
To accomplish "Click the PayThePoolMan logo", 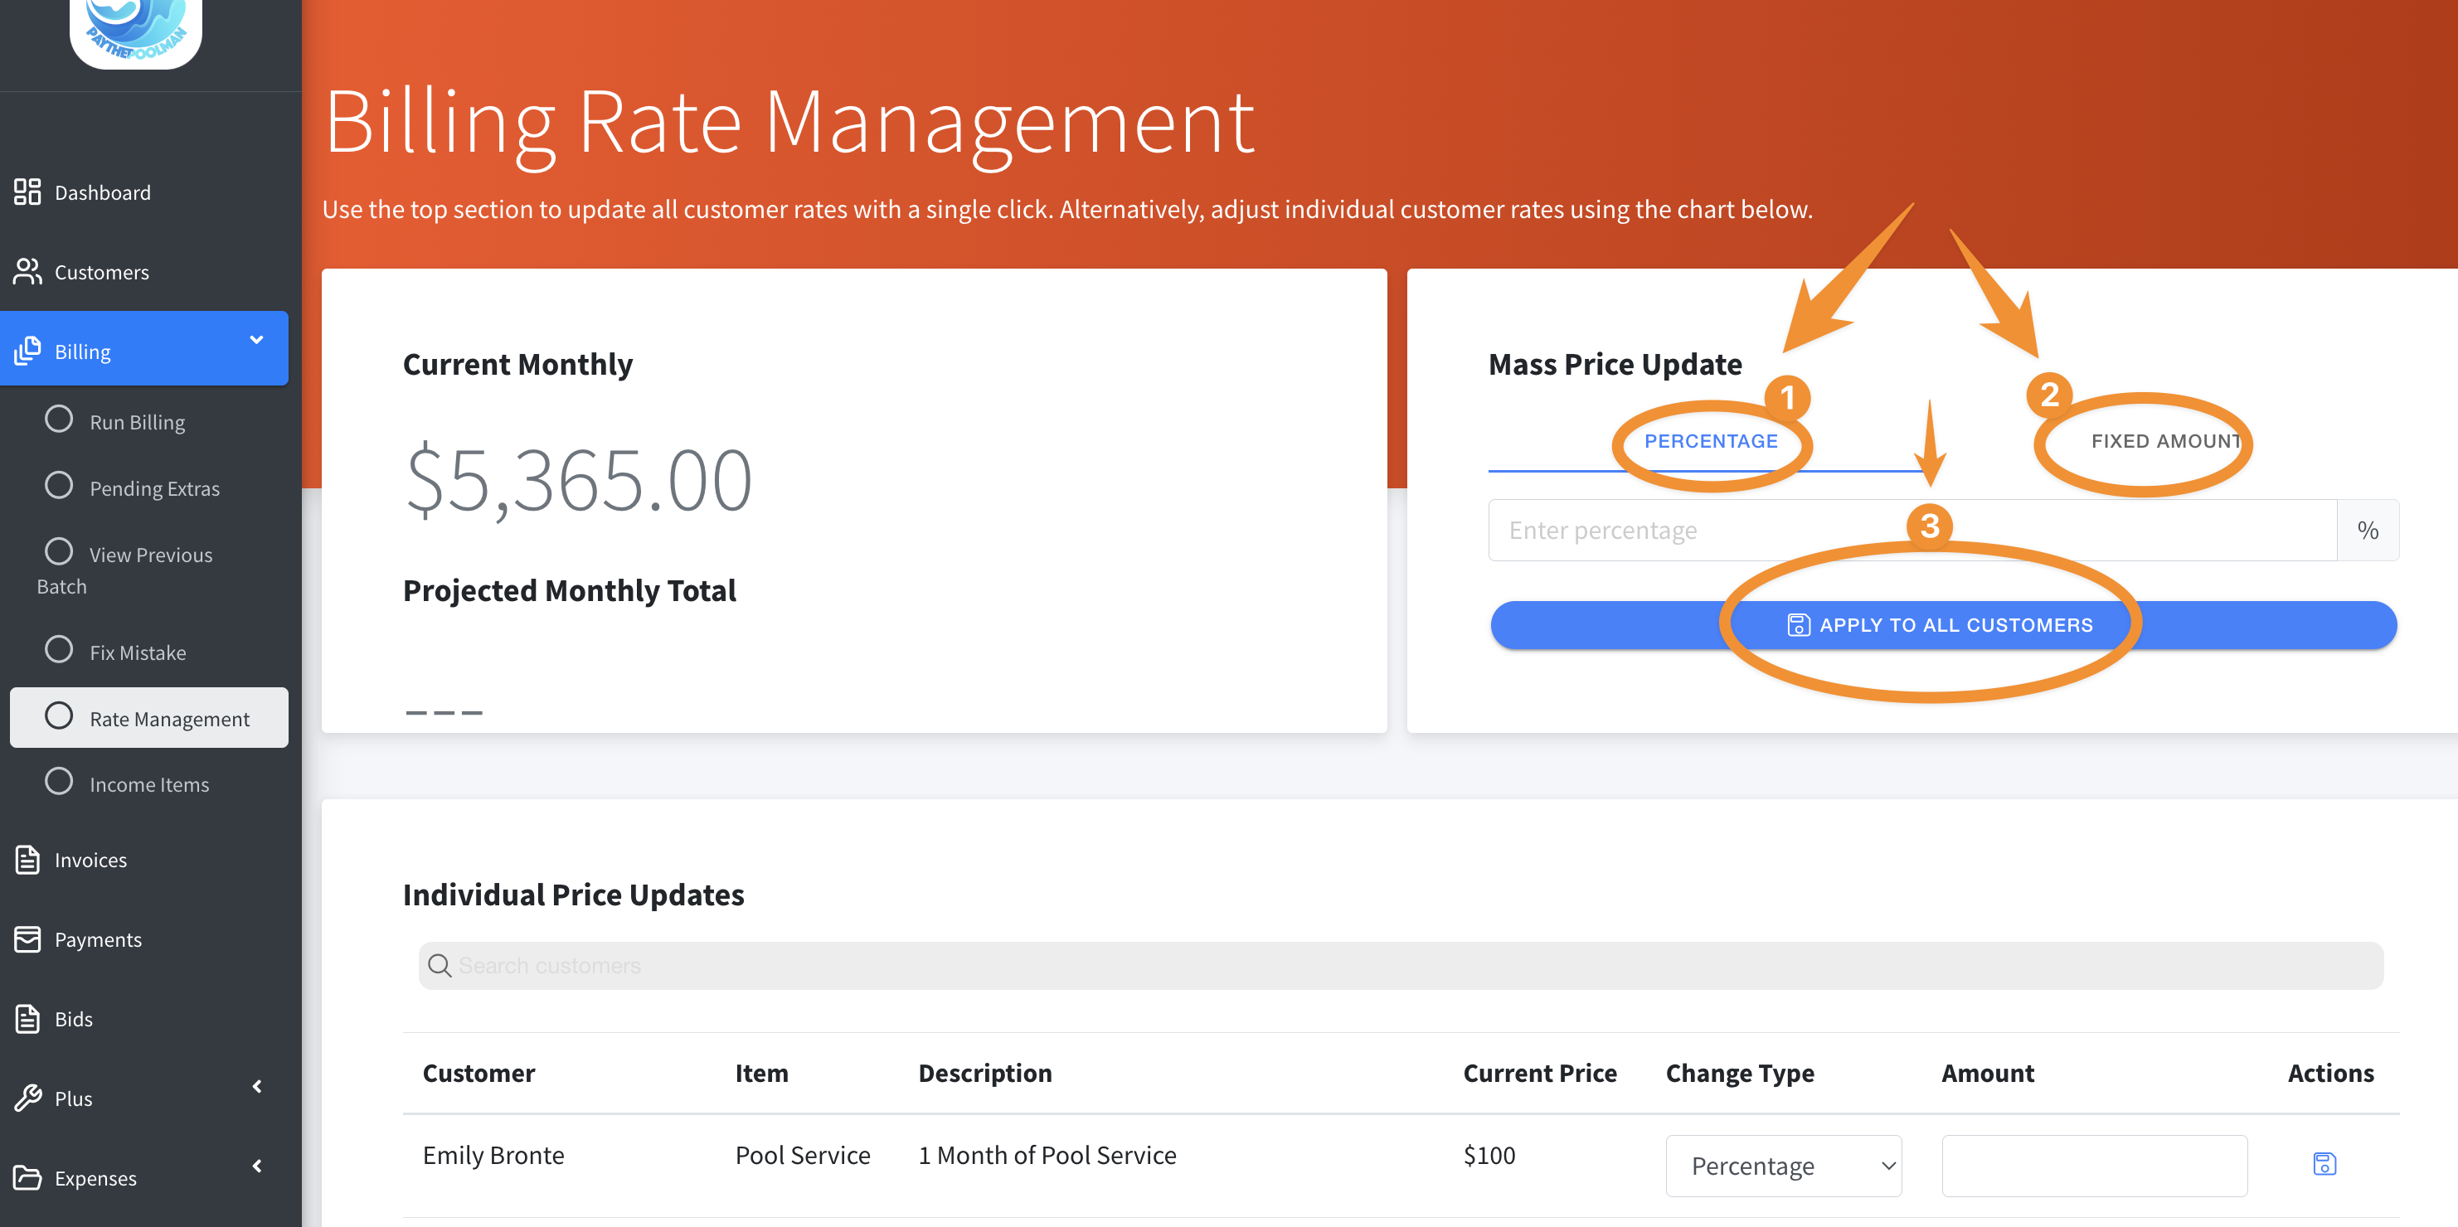I will coord(135,29).
